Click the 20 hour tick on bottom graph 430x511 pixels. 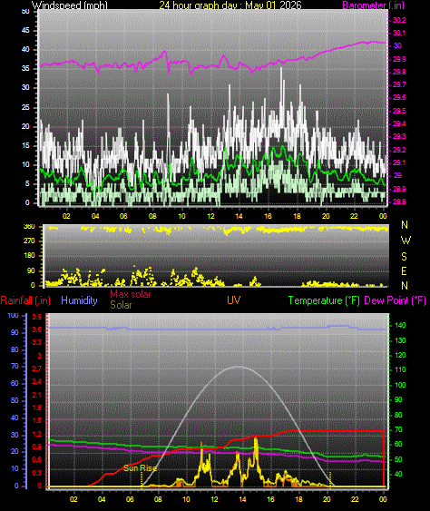[327, 499]
